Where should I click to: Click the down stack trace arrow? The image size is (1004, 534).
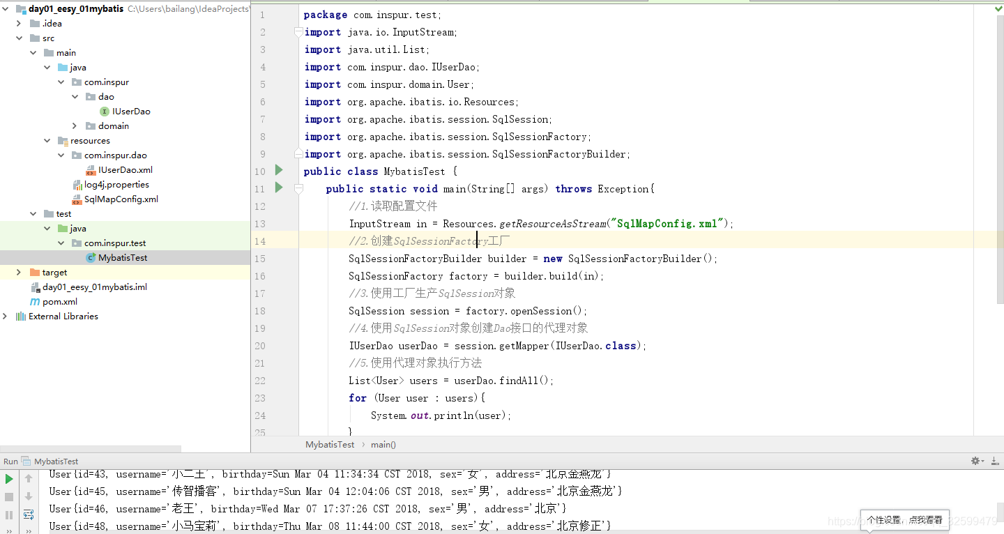point(29,496)
